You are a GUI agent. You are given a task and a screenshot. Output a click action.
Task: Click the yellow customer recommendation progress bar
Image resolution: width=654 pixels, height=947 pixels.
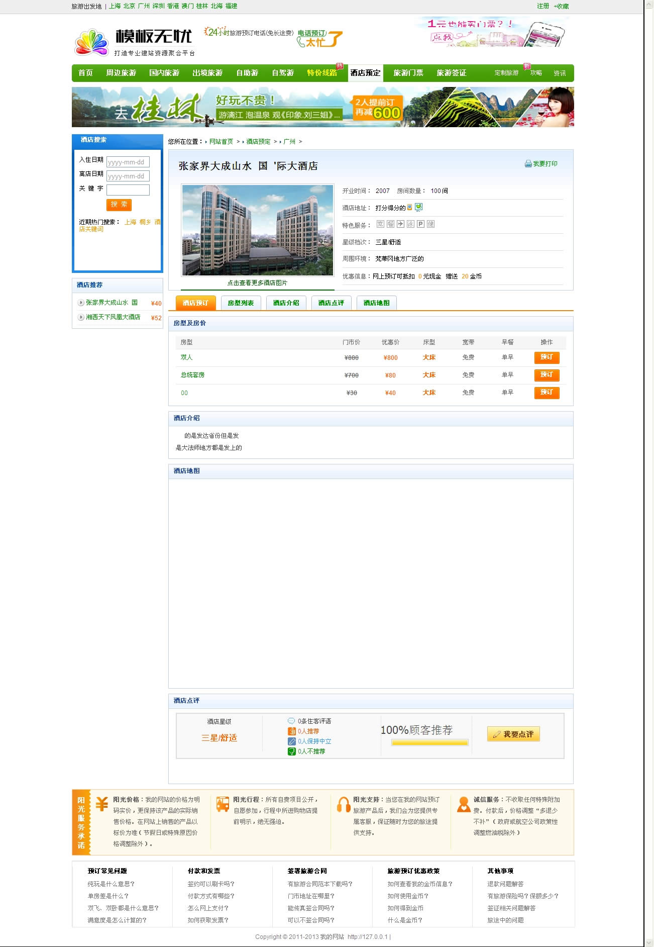click(429, 742)
